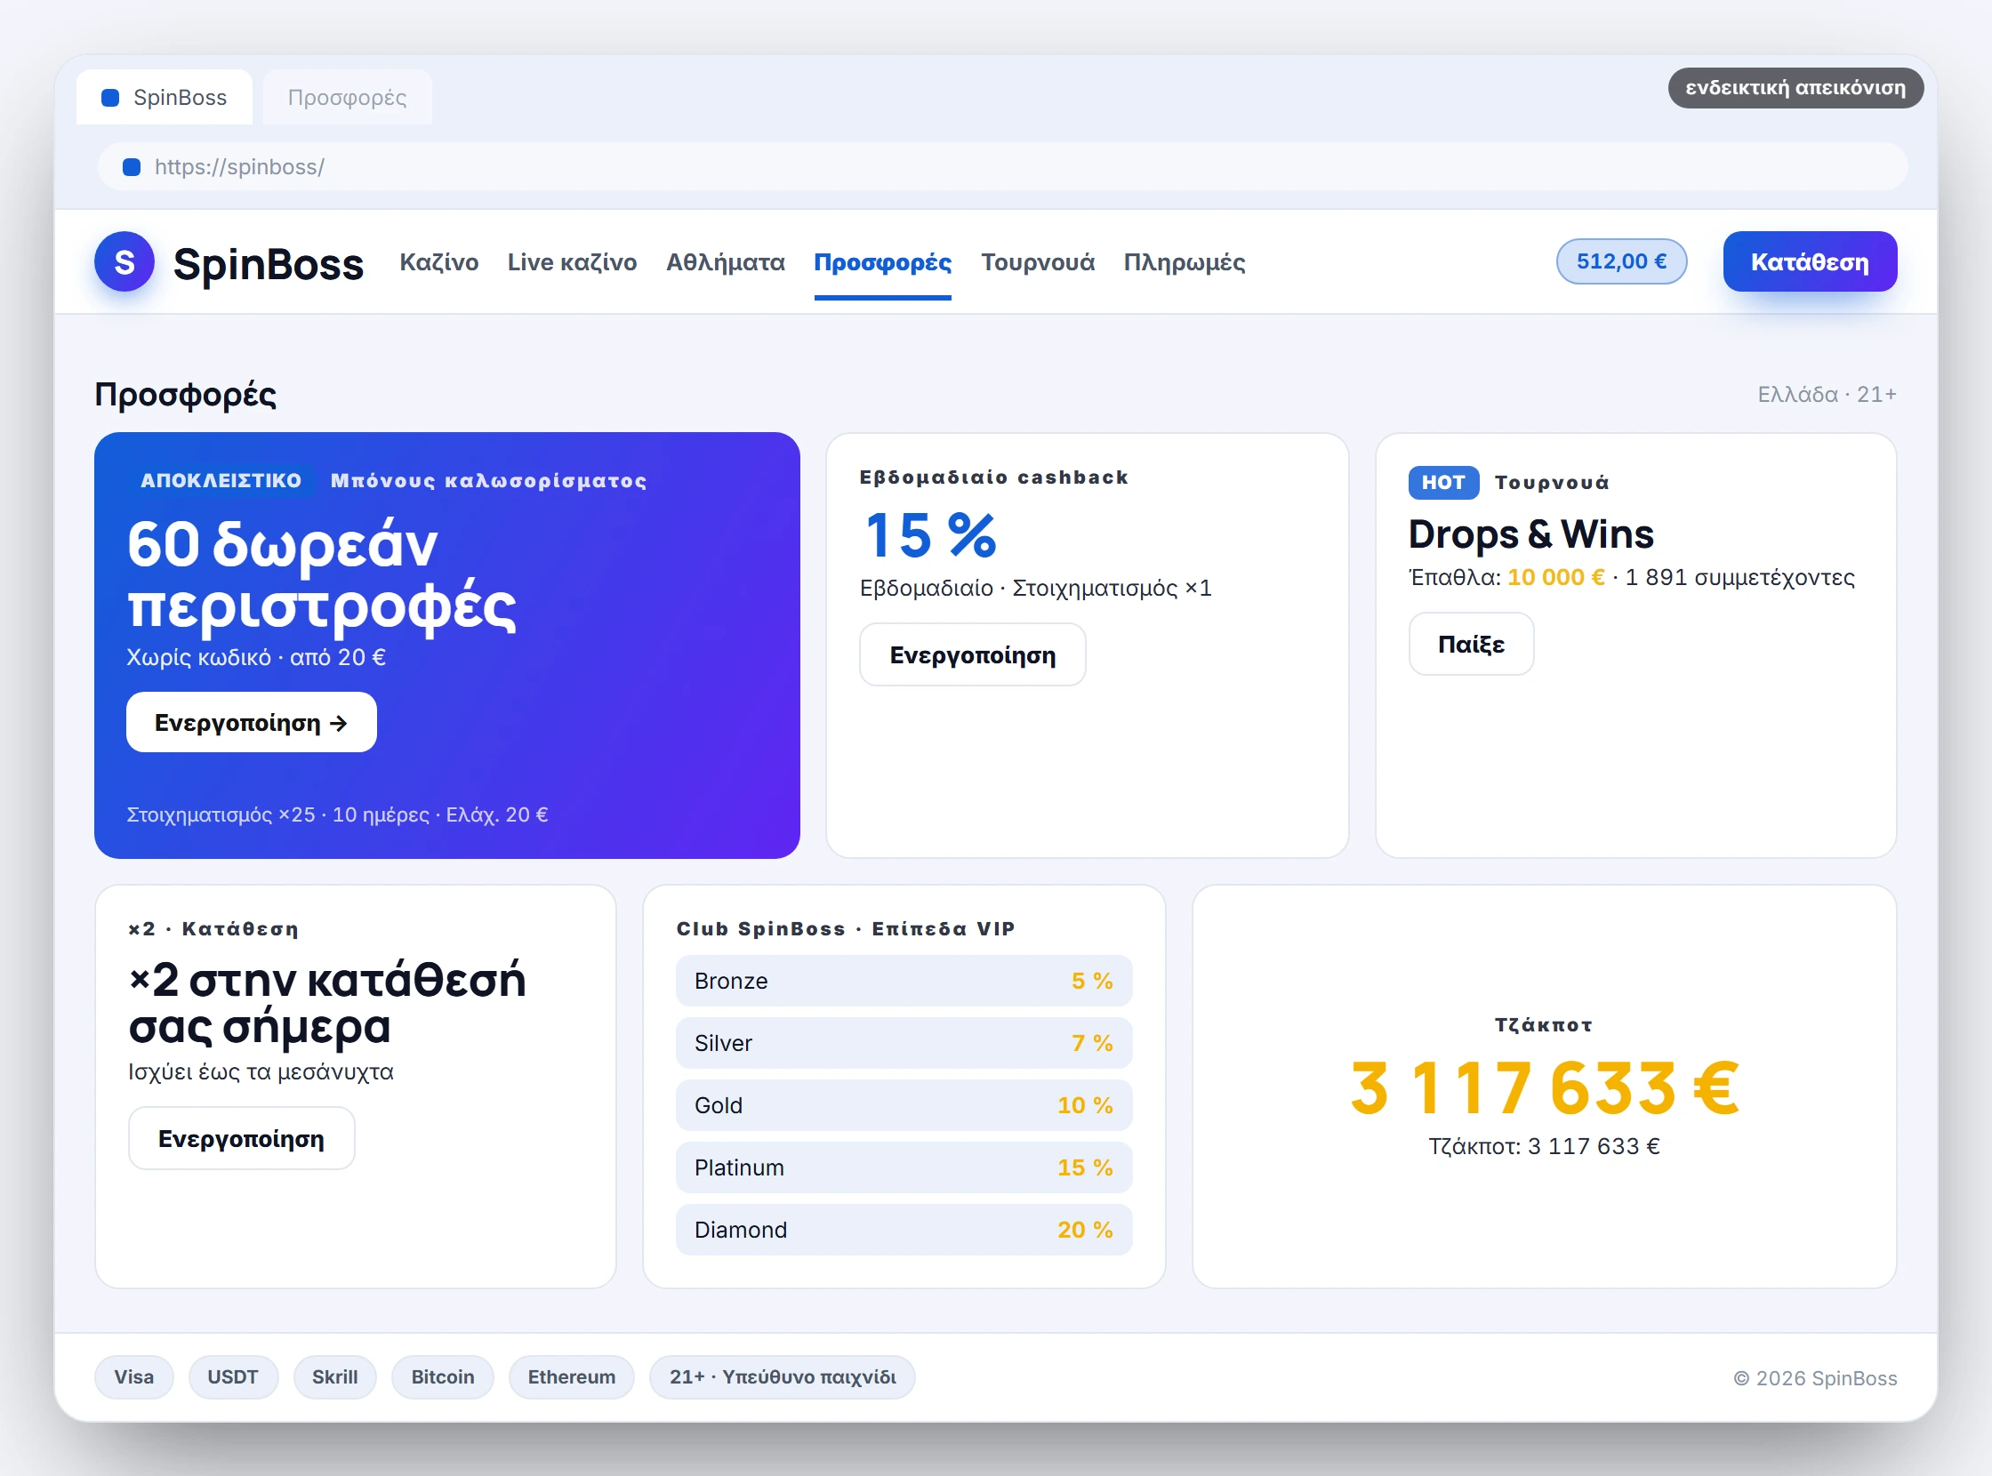1992x1476 pixels.
Task: Click the © 2026 SpinBoss footer text
Action: point(1815,1377)
